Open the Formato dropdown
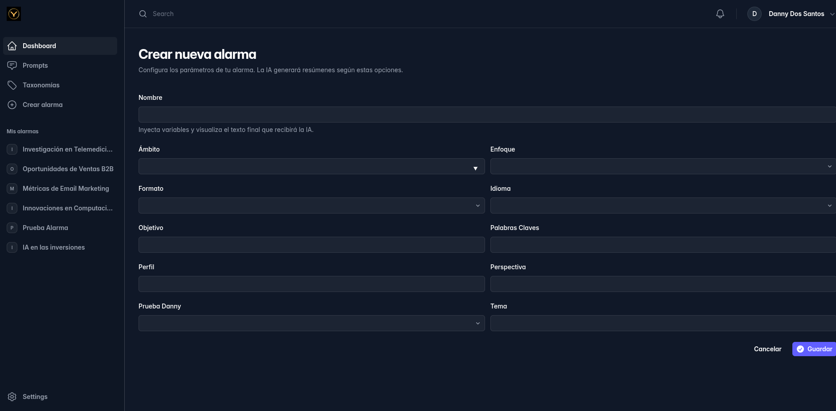The height and width of the screenshot is (411, 836). click(311, 205)
